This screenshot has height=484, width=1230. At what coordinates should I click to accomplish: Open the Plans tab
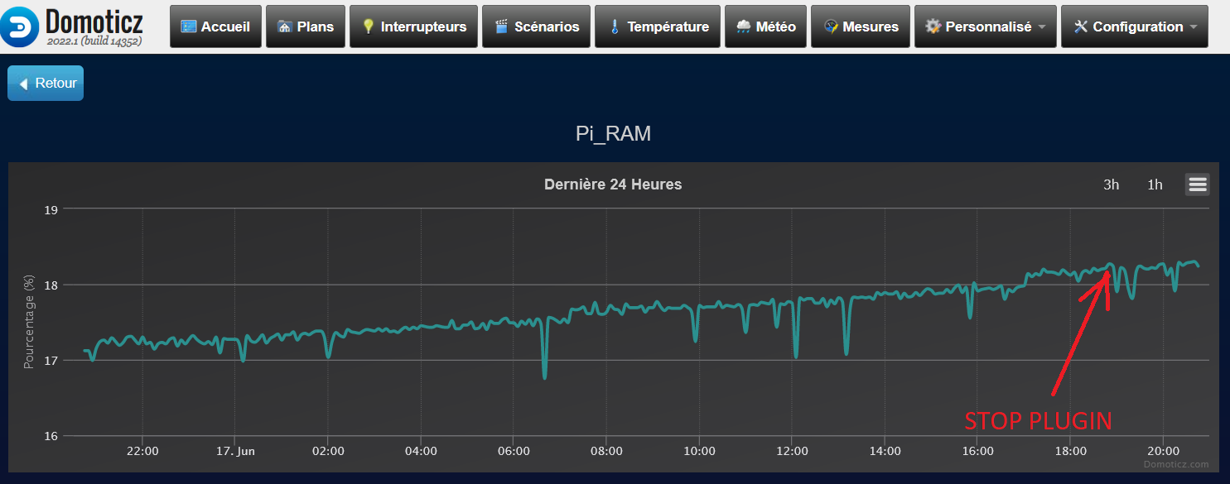(x=306, y=26)
